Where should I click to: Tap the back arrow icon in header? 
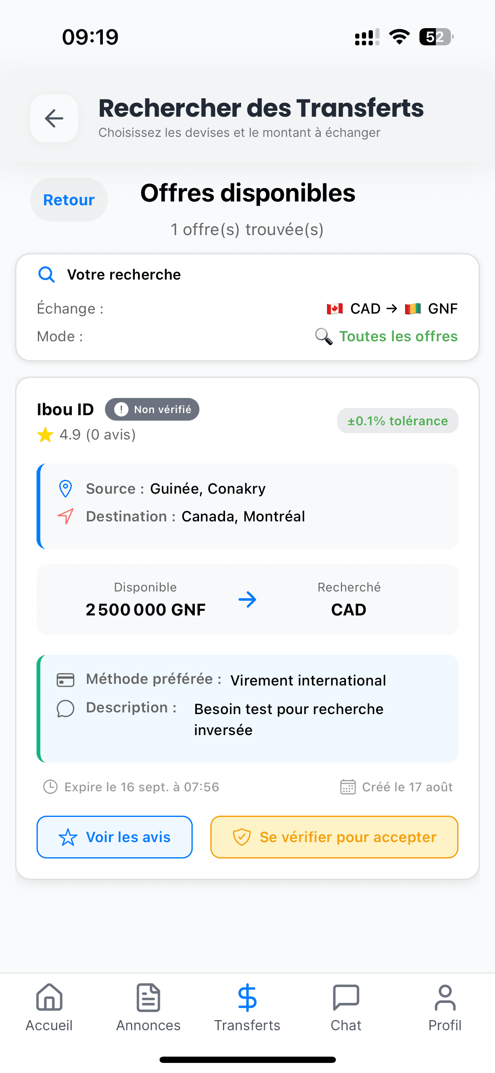[54, 118]
